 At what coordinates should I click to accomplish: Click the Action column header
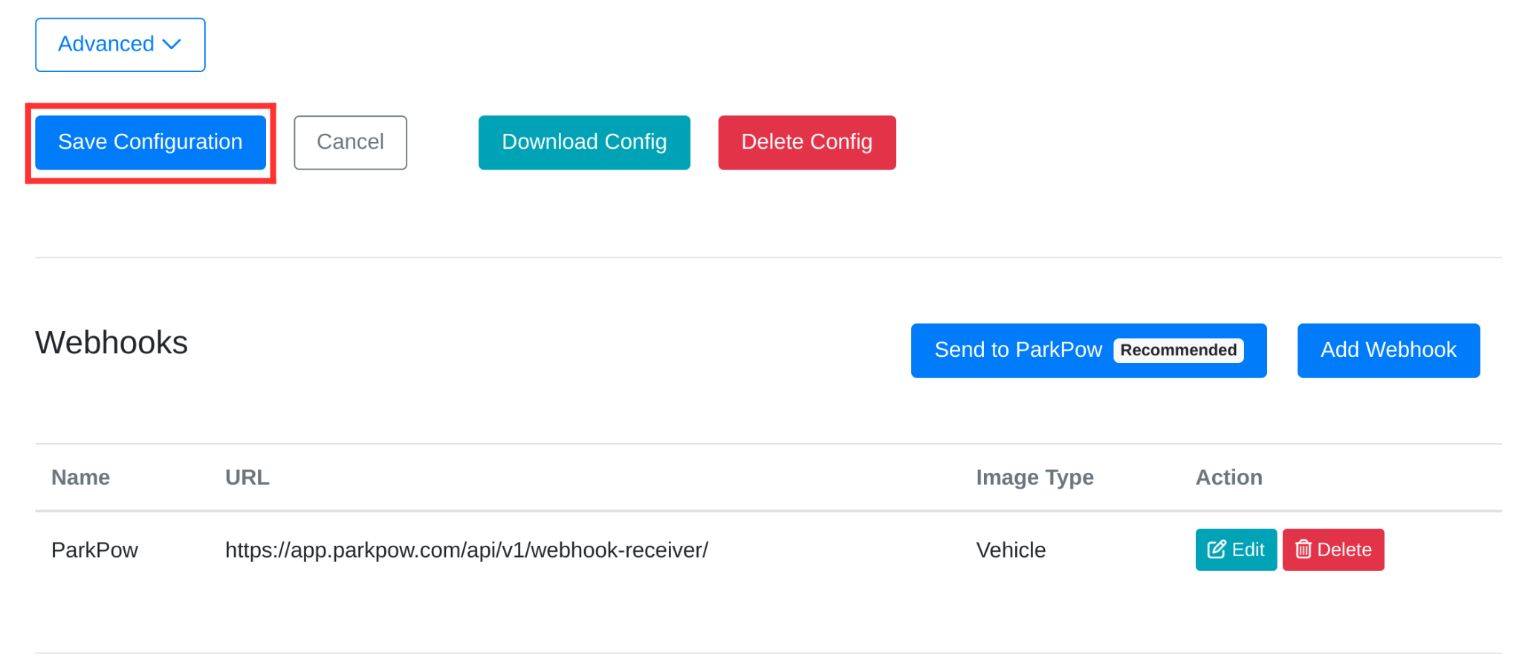pyautogui.click(x=1228, y=477)
